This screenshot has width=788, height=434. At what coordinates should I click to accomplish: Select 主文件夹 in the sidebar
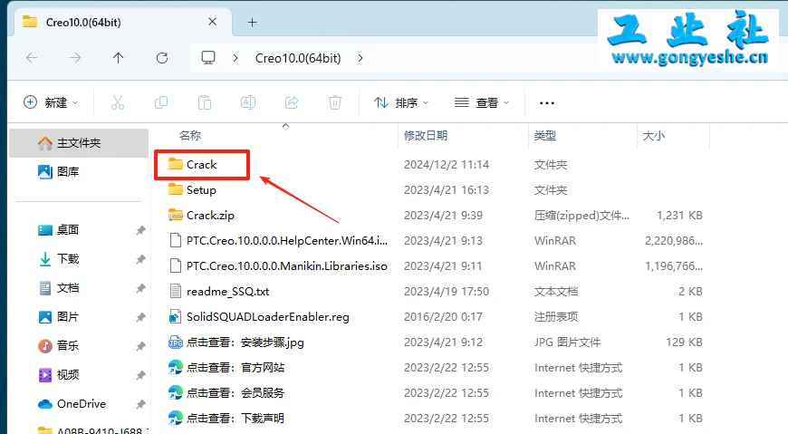coord(79,143)
